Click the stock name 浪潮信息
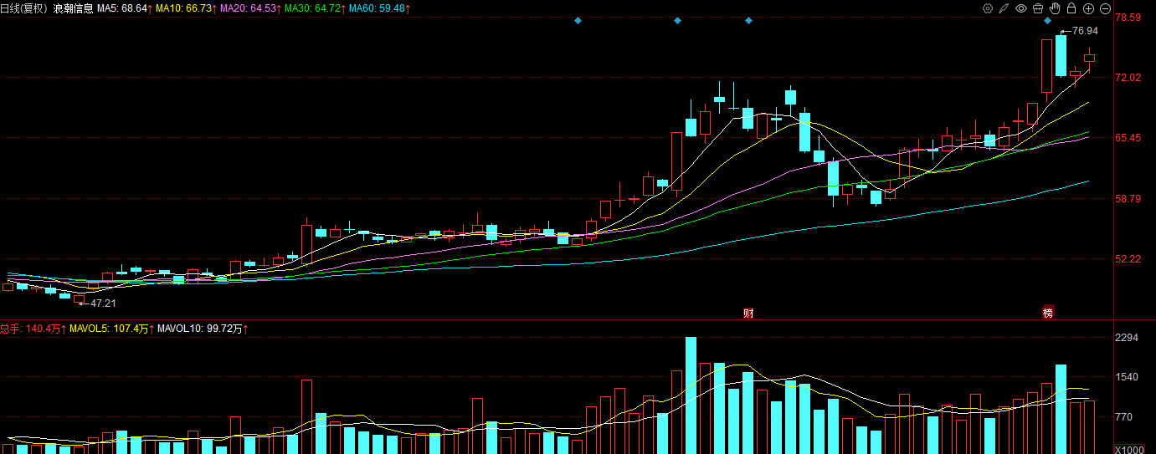 pos(73,8)
